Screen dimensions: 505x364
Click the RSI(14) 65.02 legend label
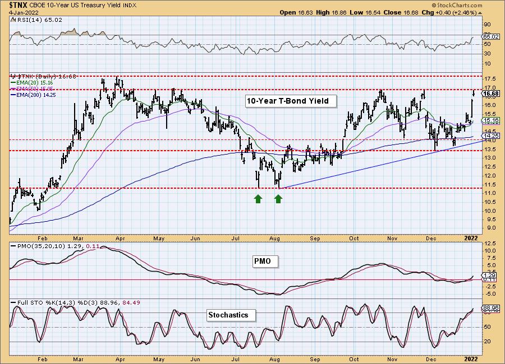point(39,20)
